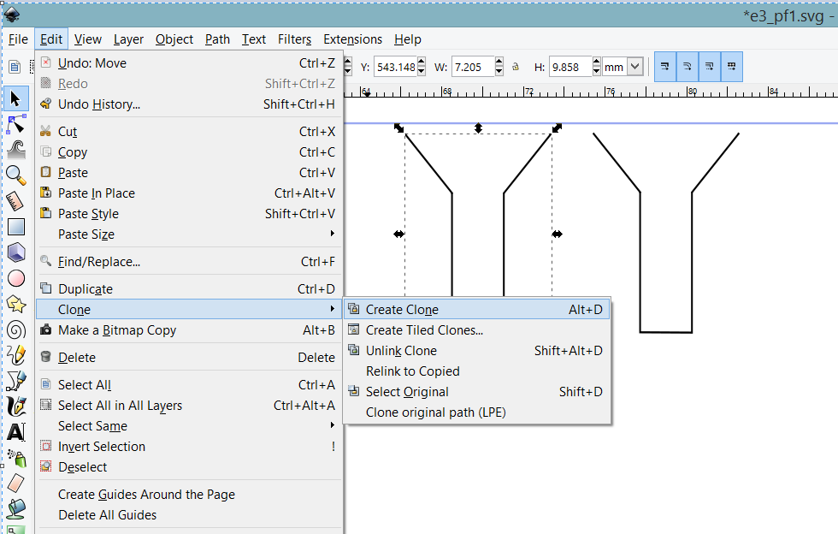Open the Help menu
Image resolution: width=838 pixels, height=534 pixels.
click(x=408, y=39)
